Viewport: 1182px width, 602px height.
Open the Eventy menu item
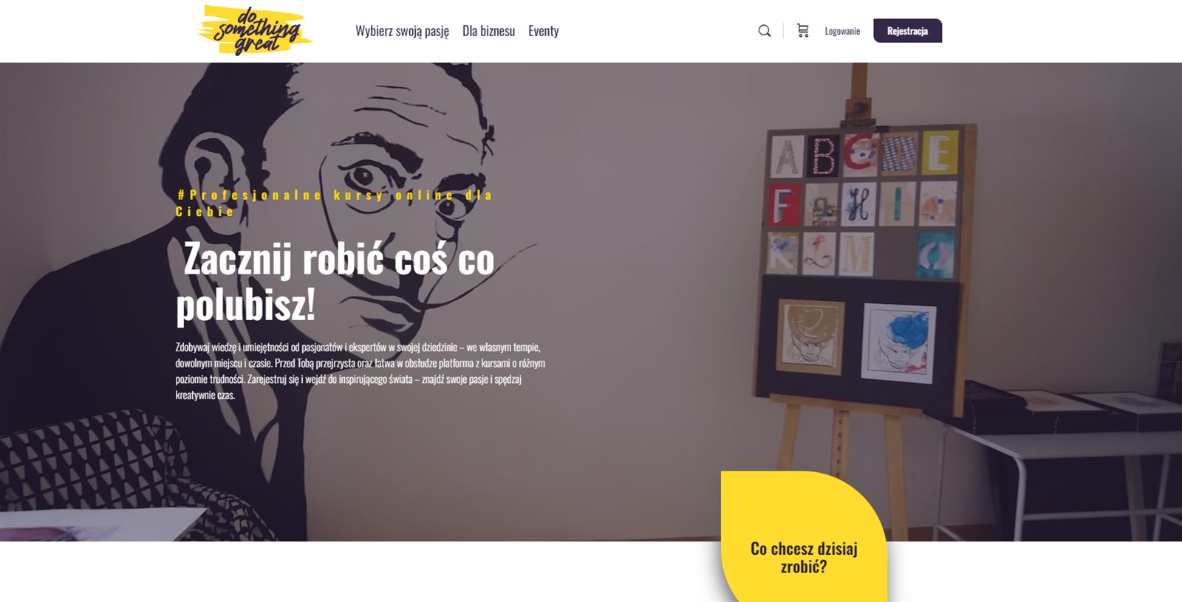pos(543,31)
